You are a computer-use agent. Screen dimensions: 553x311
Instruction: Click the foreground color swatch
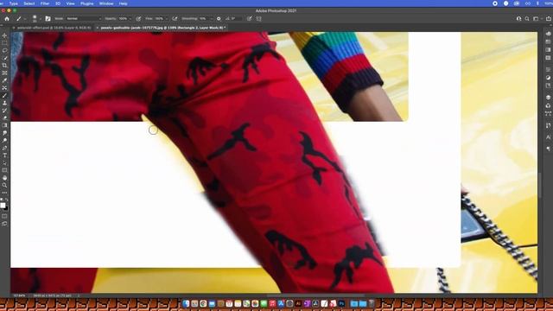pos(3,206)
